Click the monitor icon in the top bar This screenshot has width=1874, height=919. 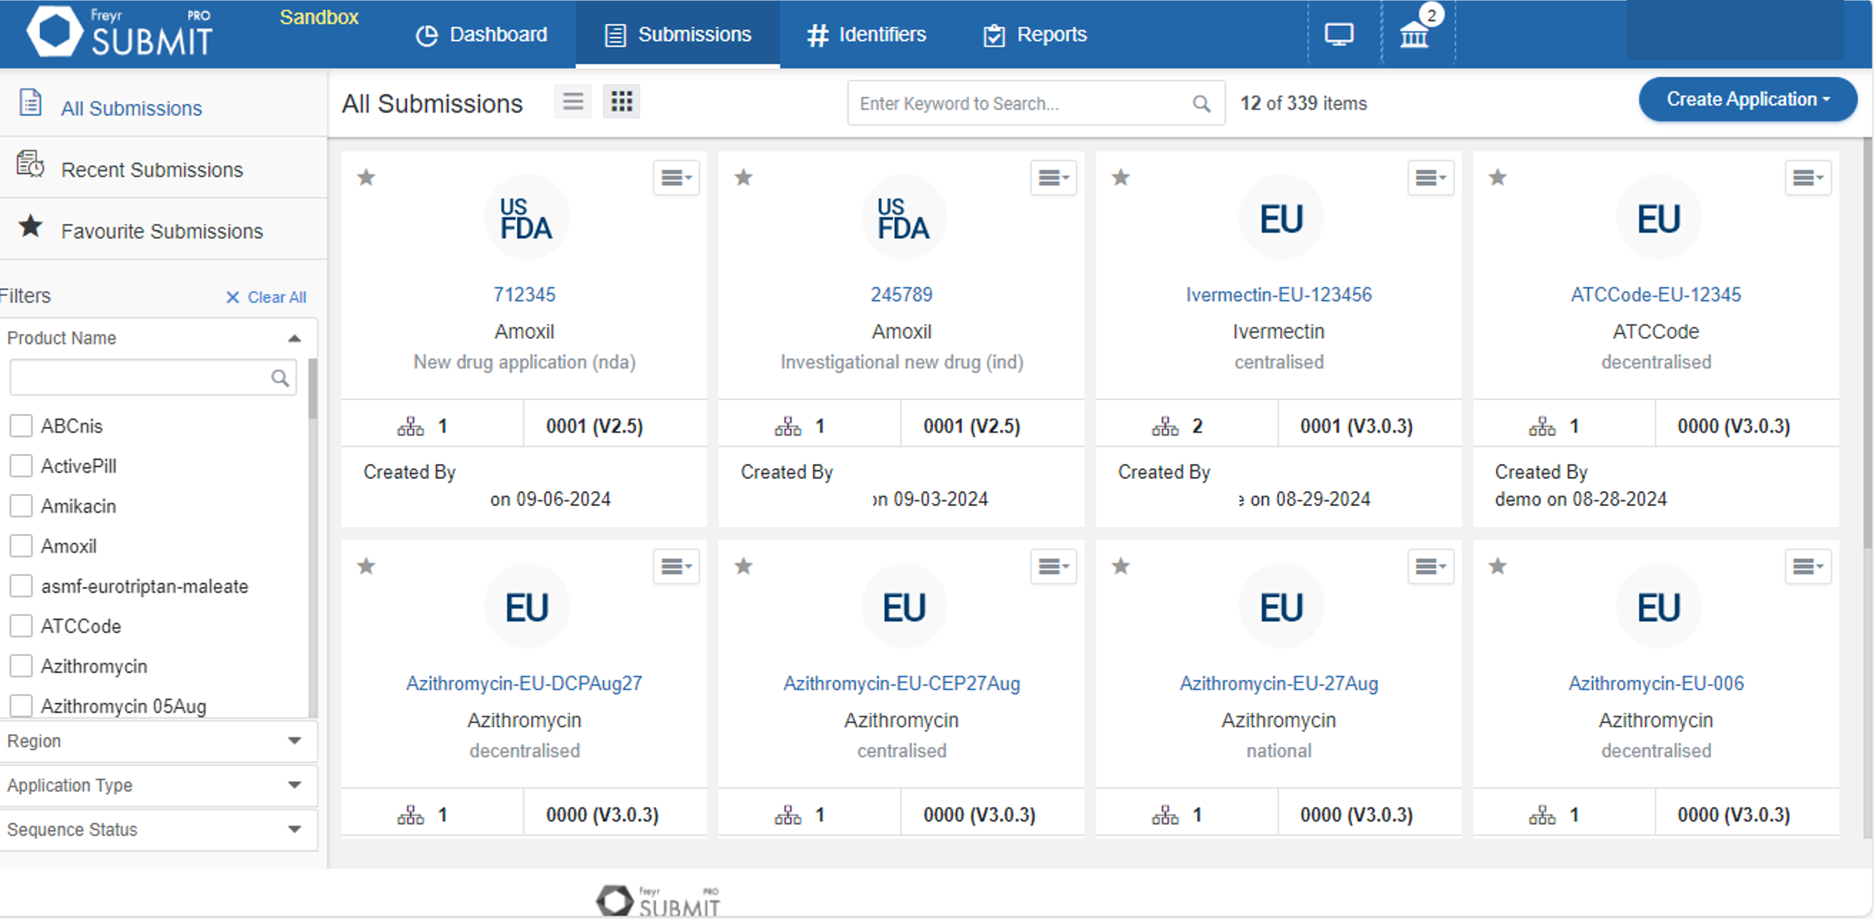[1338, 33]
